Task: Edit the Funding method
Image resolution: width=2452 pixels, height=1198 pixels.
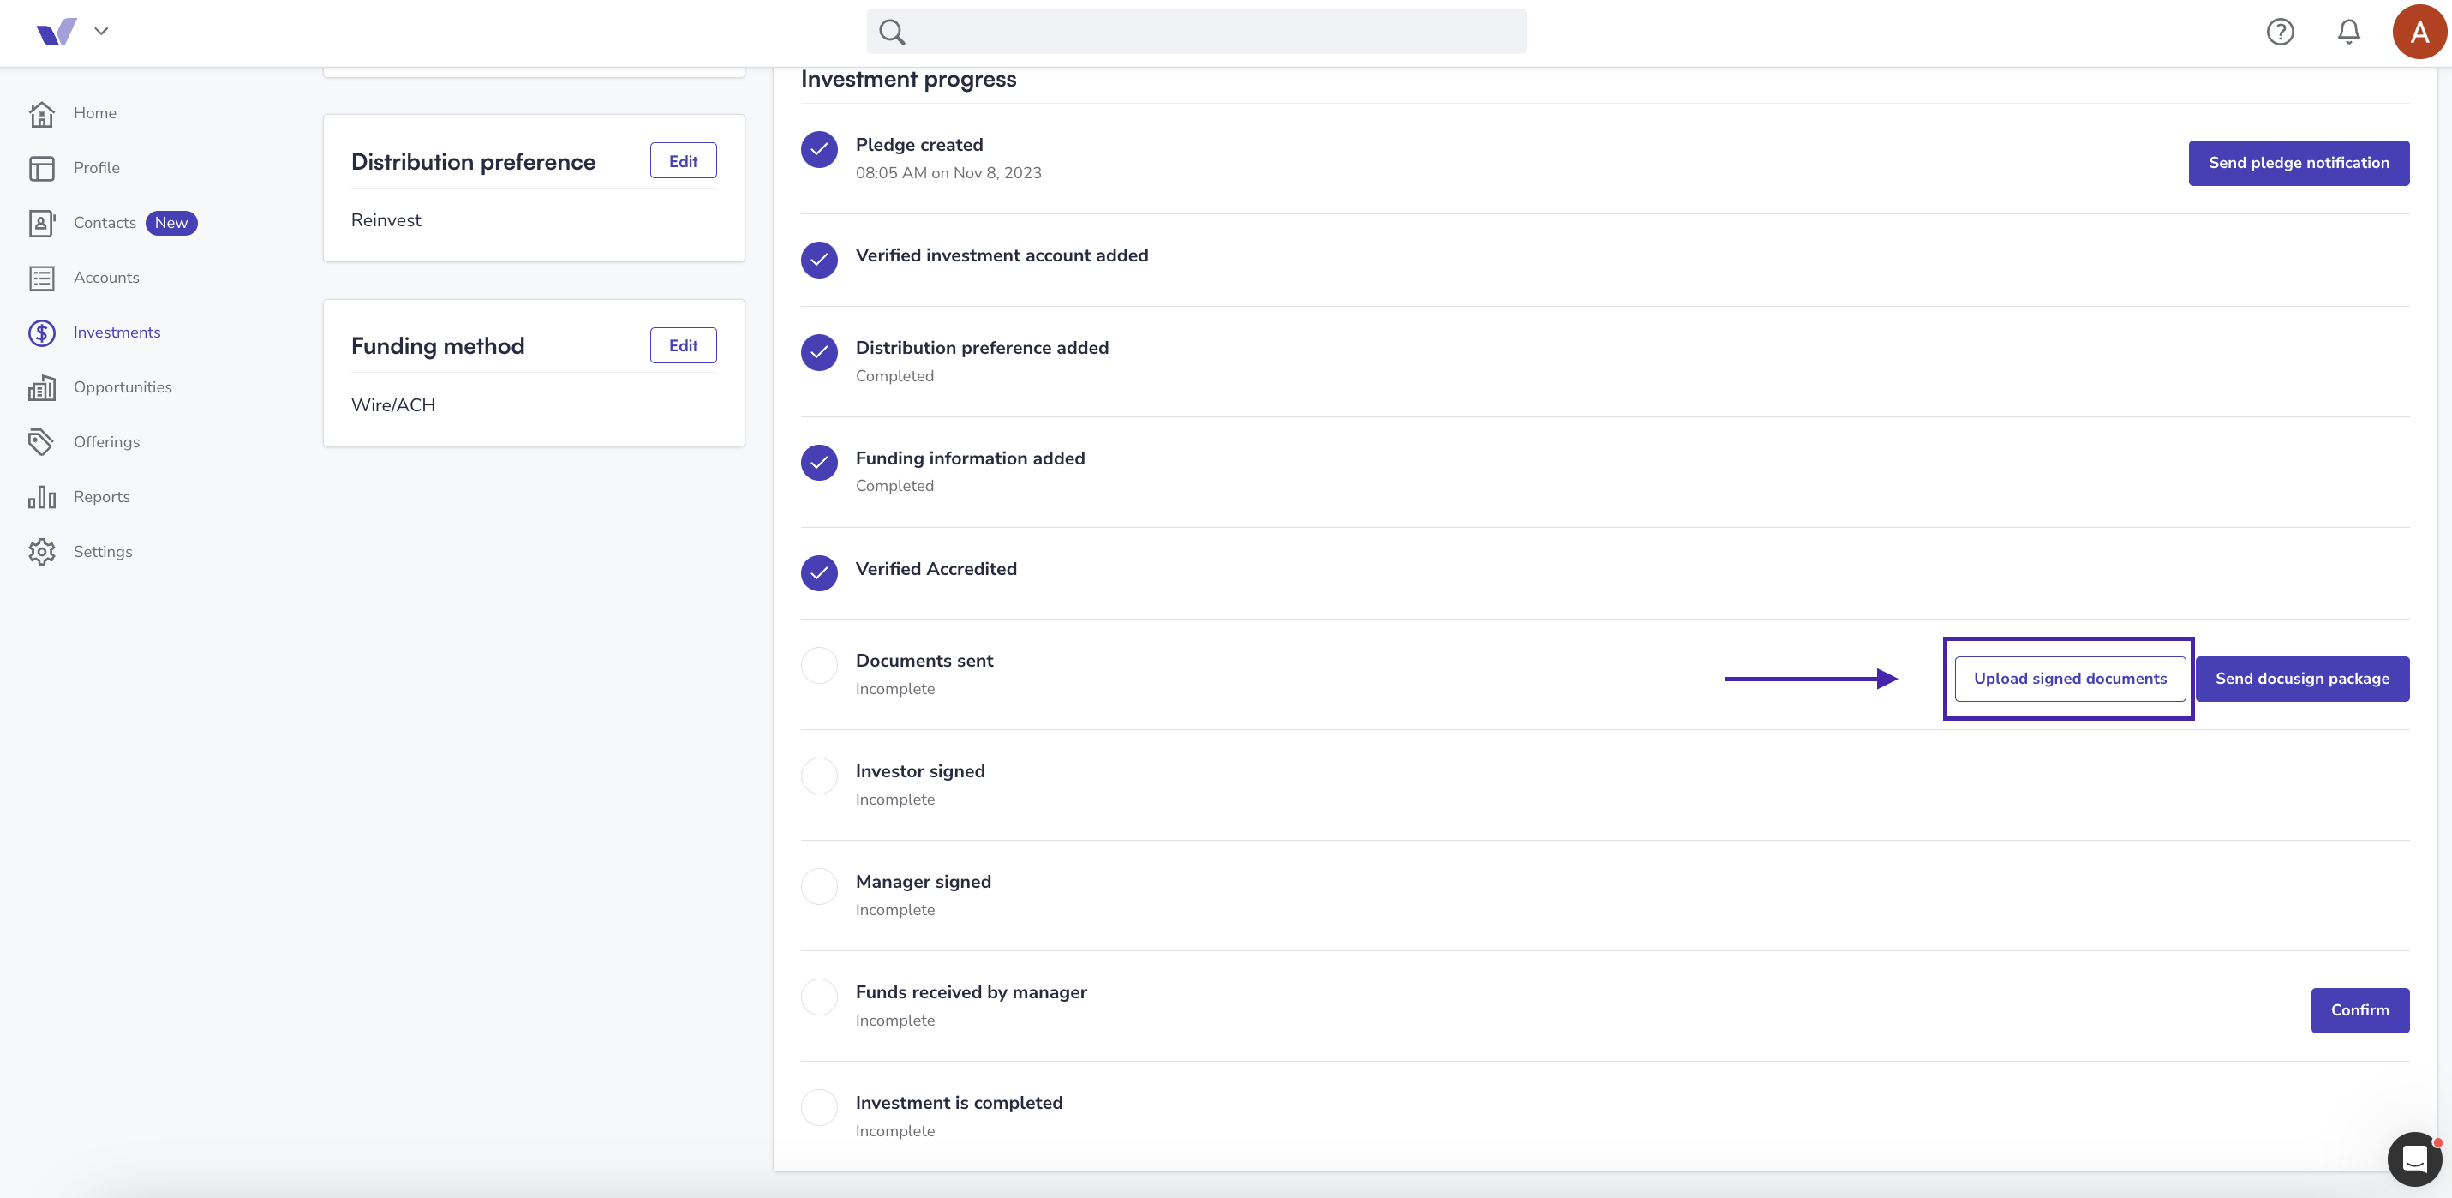Action: point(683,345)
